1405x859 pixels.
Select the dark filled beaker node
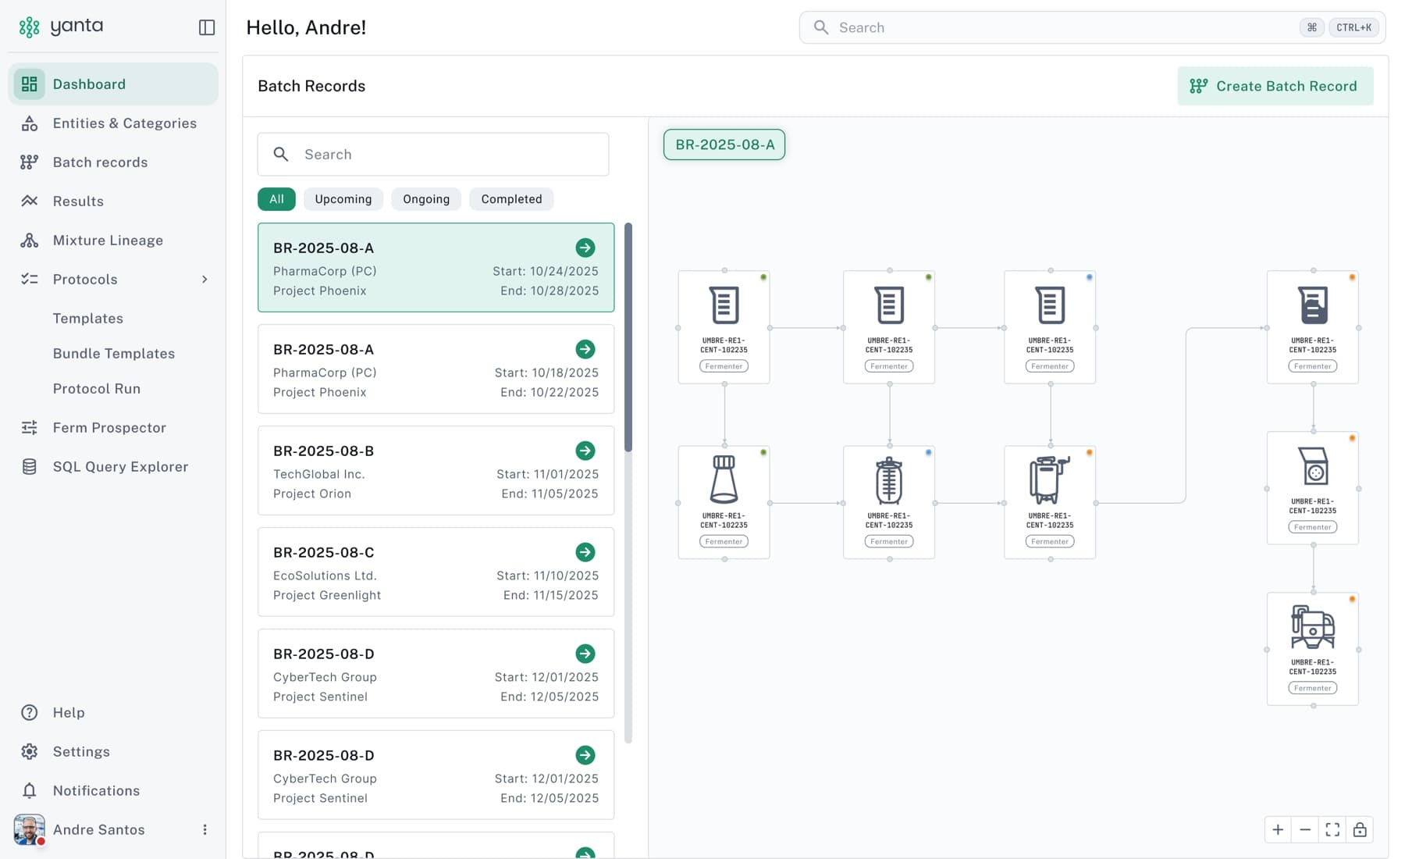(x=1313, y=327)
